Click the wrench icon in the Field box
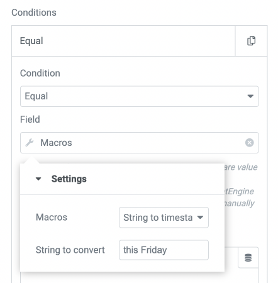 coord(30,143)
